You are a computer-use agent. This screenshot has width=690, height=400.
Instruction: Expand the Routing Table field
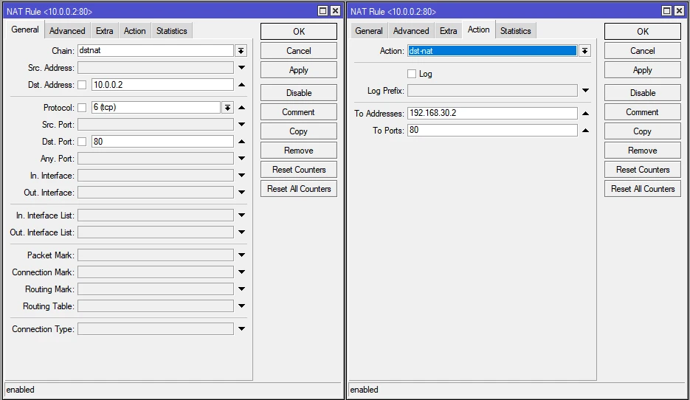241,306
